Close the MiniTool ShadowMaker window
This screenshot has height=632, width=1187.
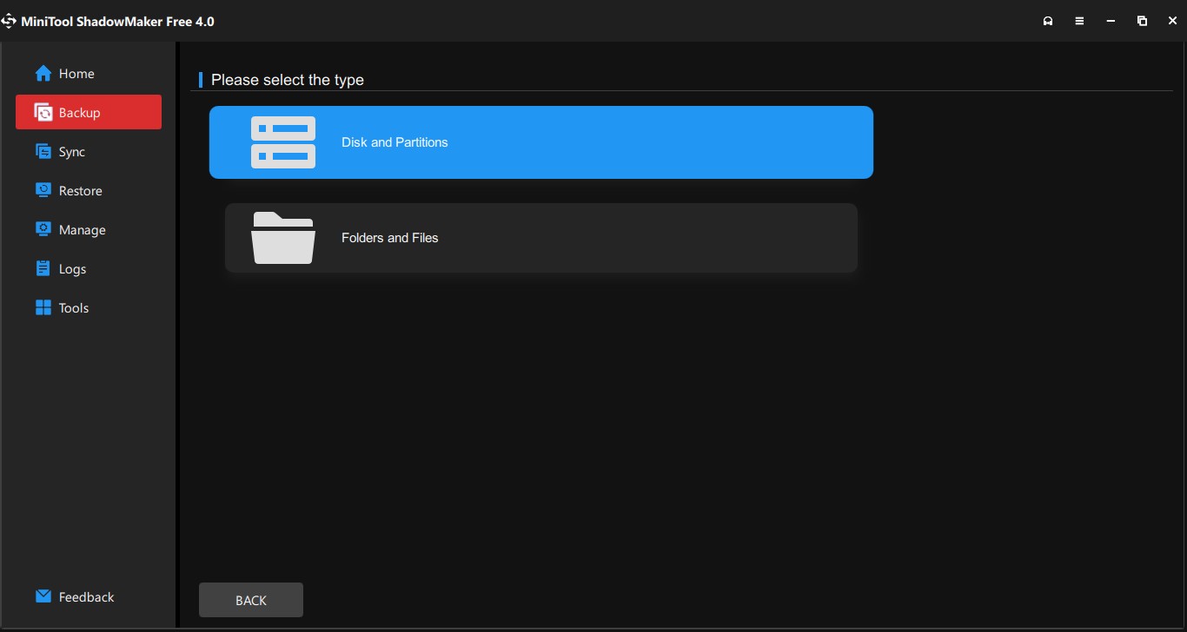[x=1171, y=21]
